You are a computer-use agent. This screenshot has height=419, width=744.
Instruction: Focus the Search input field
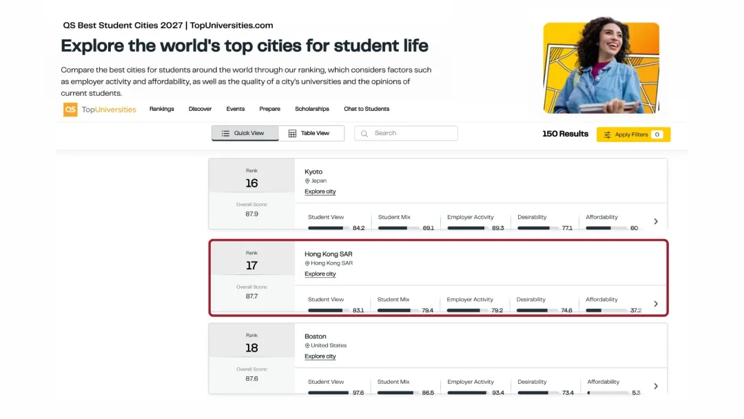[x=406, y=133]
